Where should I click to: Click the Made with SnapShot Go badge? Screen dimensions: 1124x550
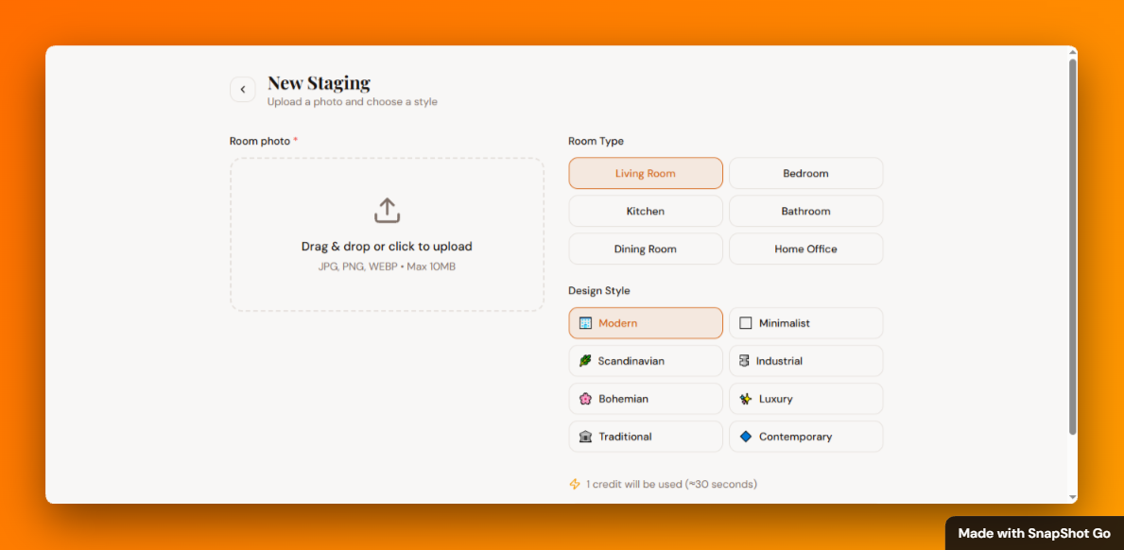(x=1033, y=533)
